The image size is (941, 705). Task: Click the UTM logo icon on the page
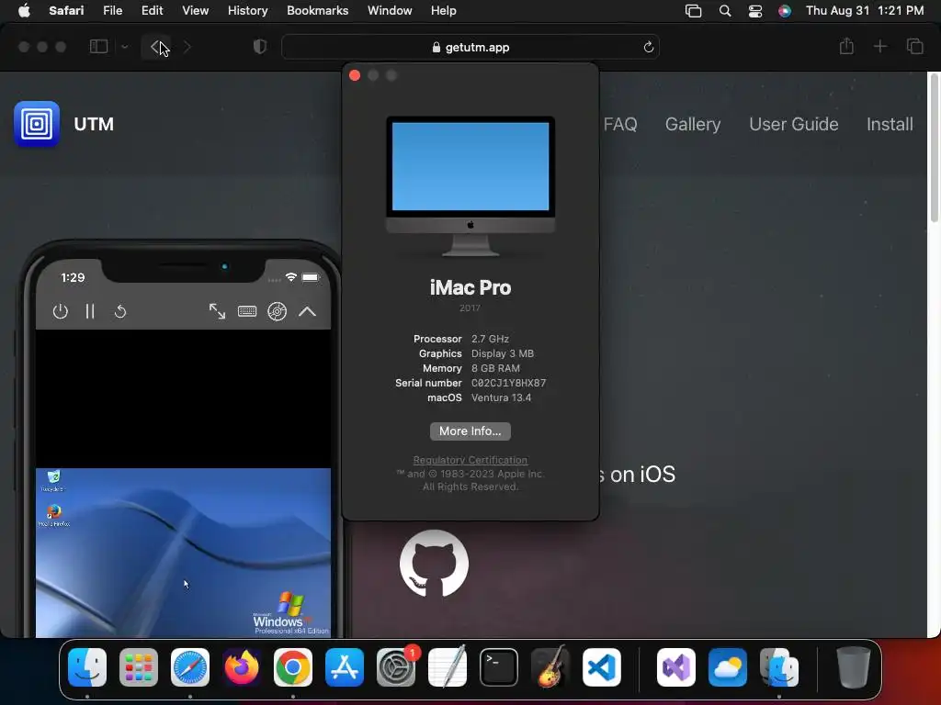pos(37,124)
